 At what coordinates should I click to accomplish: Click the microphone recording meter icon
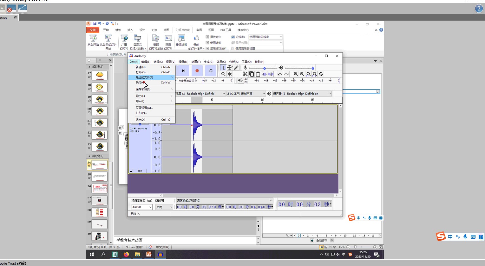[245, 68]
